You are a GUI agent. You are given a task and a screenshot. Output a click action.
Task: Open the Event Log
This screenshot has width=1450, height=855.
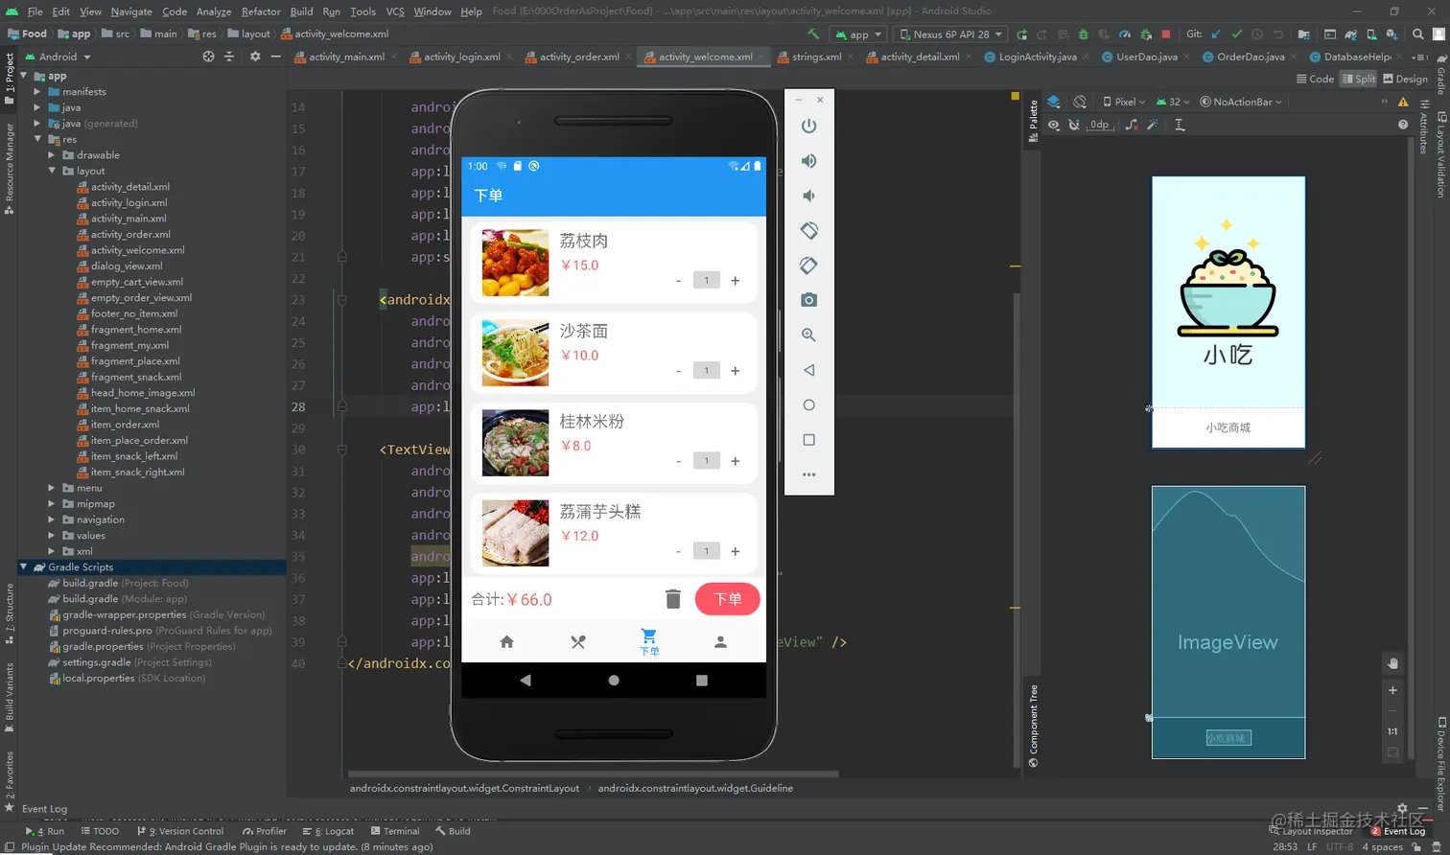(1405, 830)
